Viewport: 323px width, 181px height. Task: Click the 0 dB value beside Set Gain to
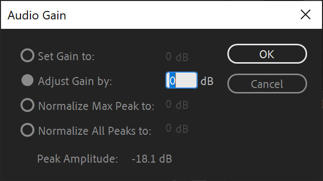(x=177, y=57)
